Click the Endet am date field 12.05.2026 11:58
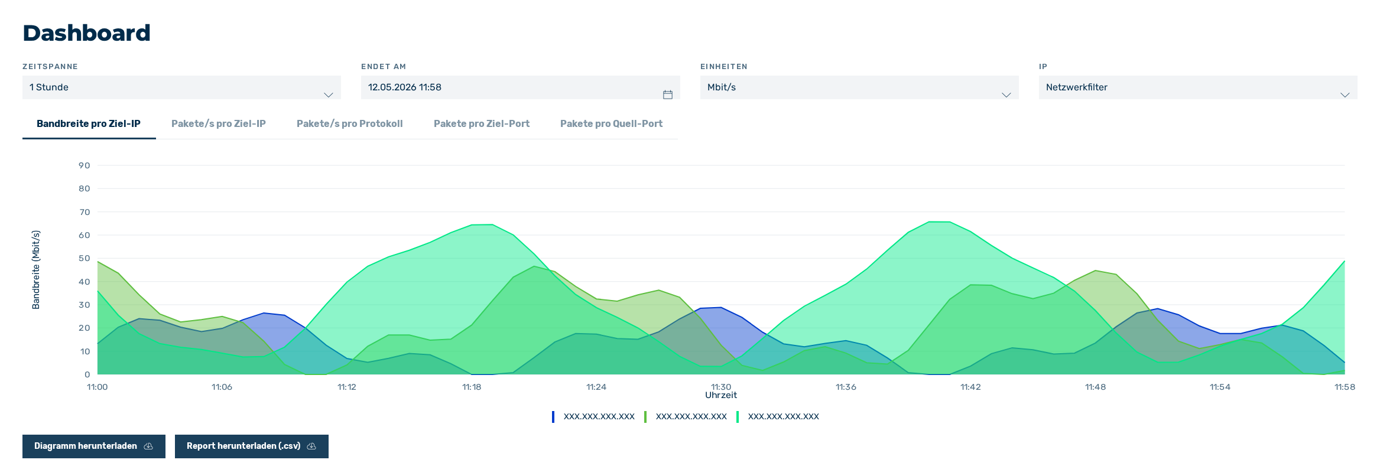Screen dimensions: 1380x476 click(x=521, y=87)
